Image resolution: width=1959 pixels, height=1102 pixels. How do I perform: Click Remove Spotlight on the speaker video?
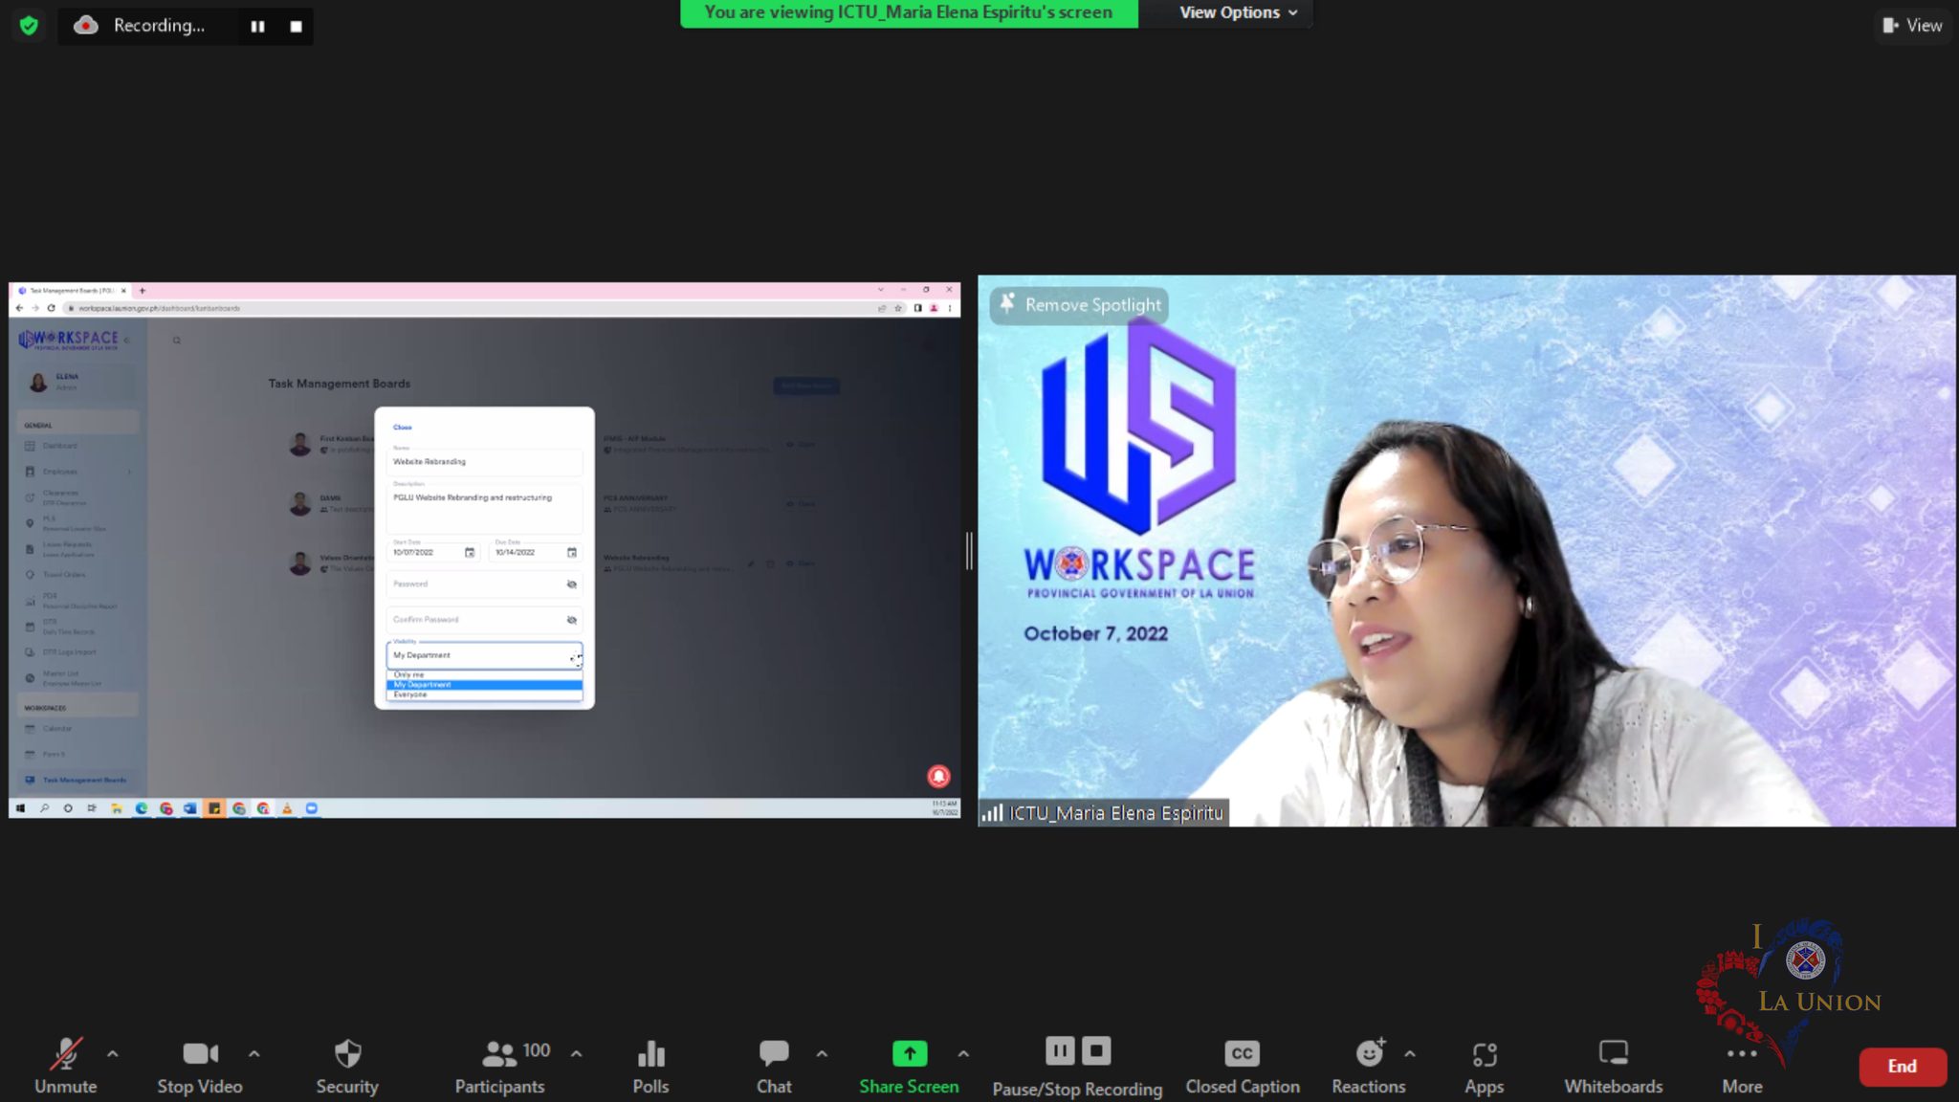pos(1080,304)
